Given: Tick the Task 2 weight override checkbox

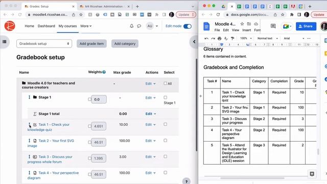Looking at the screenshot, I should (90, 142).
